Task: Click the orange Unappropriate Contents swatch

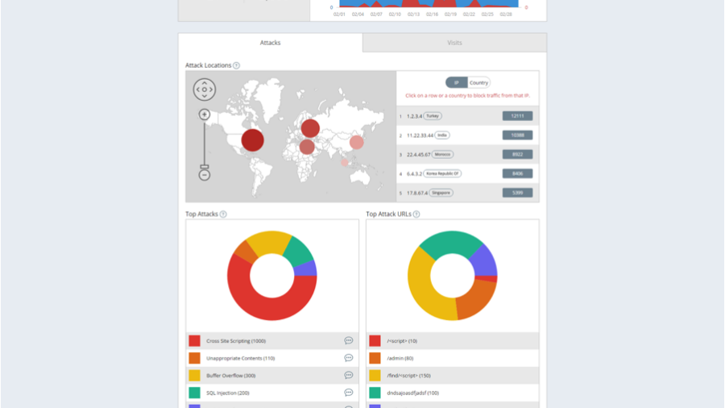Action: point(195,358)
